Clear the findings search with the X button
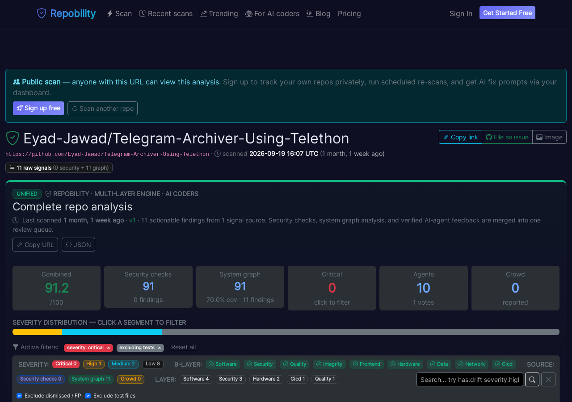The height and width of the screenshot is (402, 572). point(548,379)
